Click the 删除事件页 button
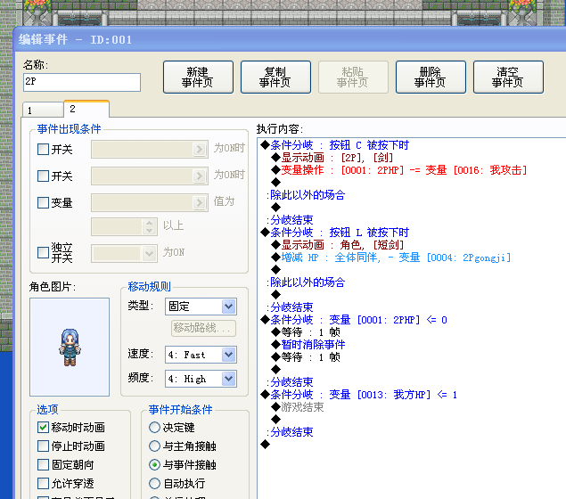 pyautogui.click(x=431, y=77)
